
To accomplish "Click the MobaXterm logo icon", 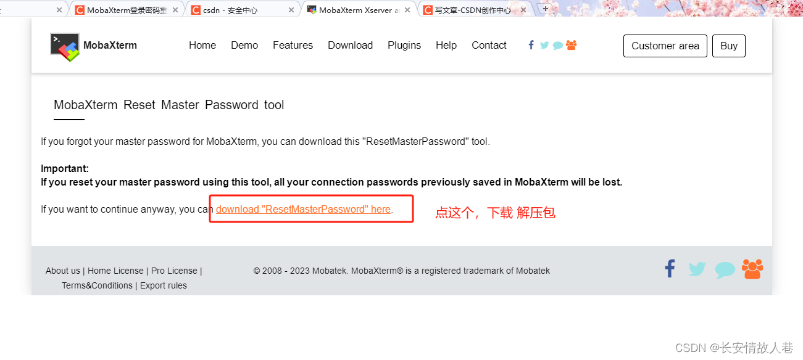I will pos(65,47).
